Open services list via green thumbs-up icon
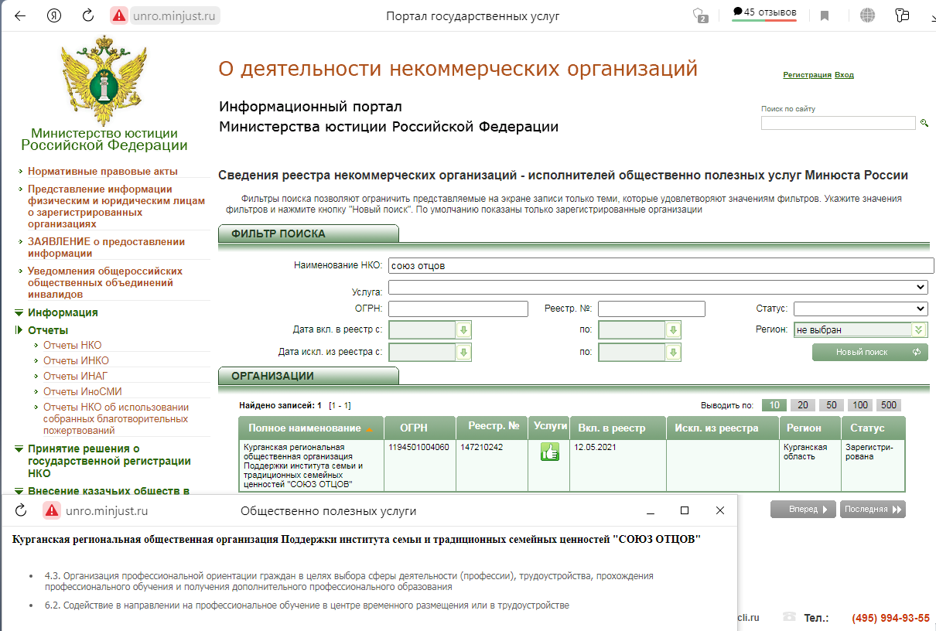Screen dimensions: 936x631 [x=548, y=451]
